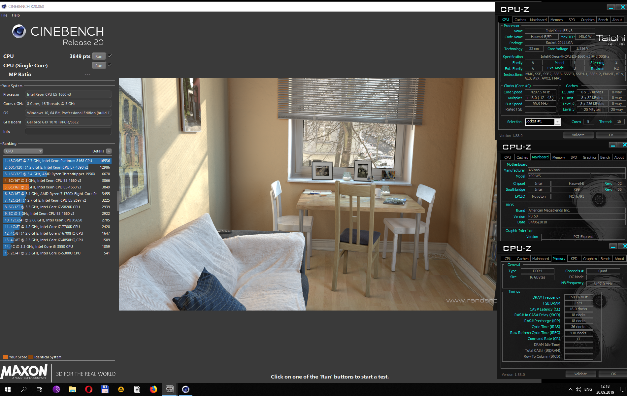Open About tab in top CPU-Z
The width and height of the screenshot is (627, 396).
(617, 20)
